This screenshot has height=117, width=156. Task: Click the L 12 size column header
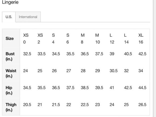(112, 39)
